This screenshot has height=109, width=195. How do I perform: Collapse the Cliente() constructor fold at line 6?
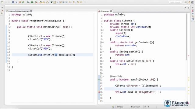103,30
